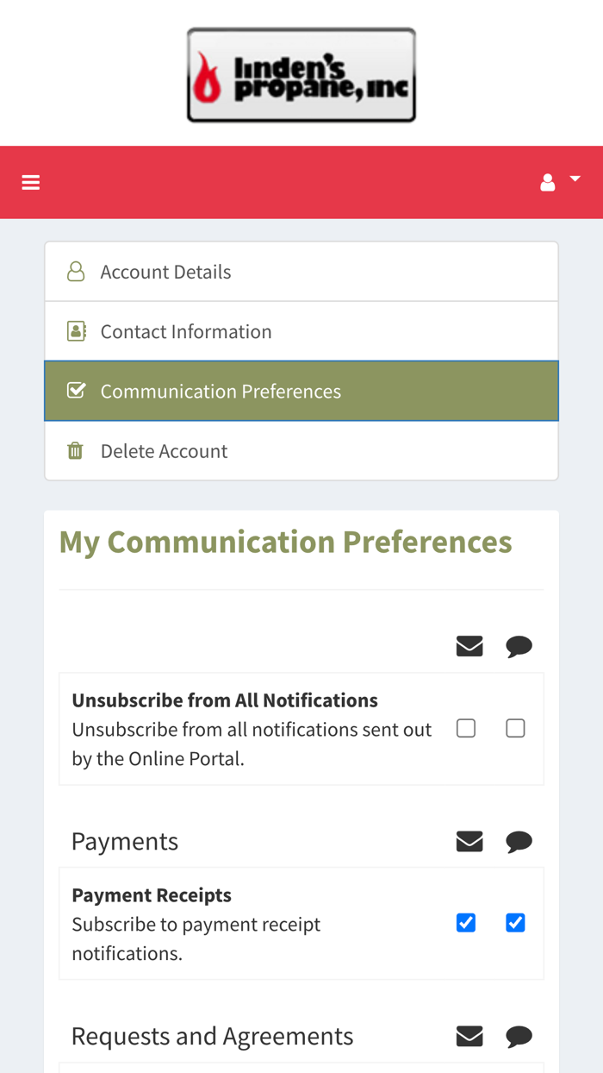Open the hamburger navigation menu
The height and width of the screenshot is (1073, 603).
coord(31,182)
